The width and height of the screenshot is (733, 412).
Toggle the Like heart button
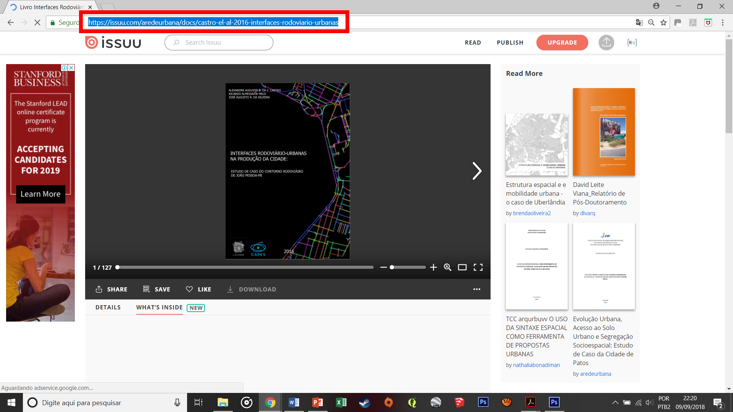[x=198, y=289]
